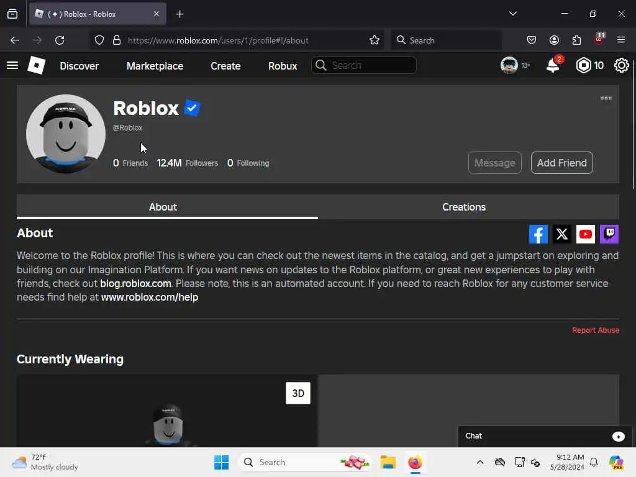Open Roblox's Facebook page icon
Screen dimensions: 636x477
[538, 234]
